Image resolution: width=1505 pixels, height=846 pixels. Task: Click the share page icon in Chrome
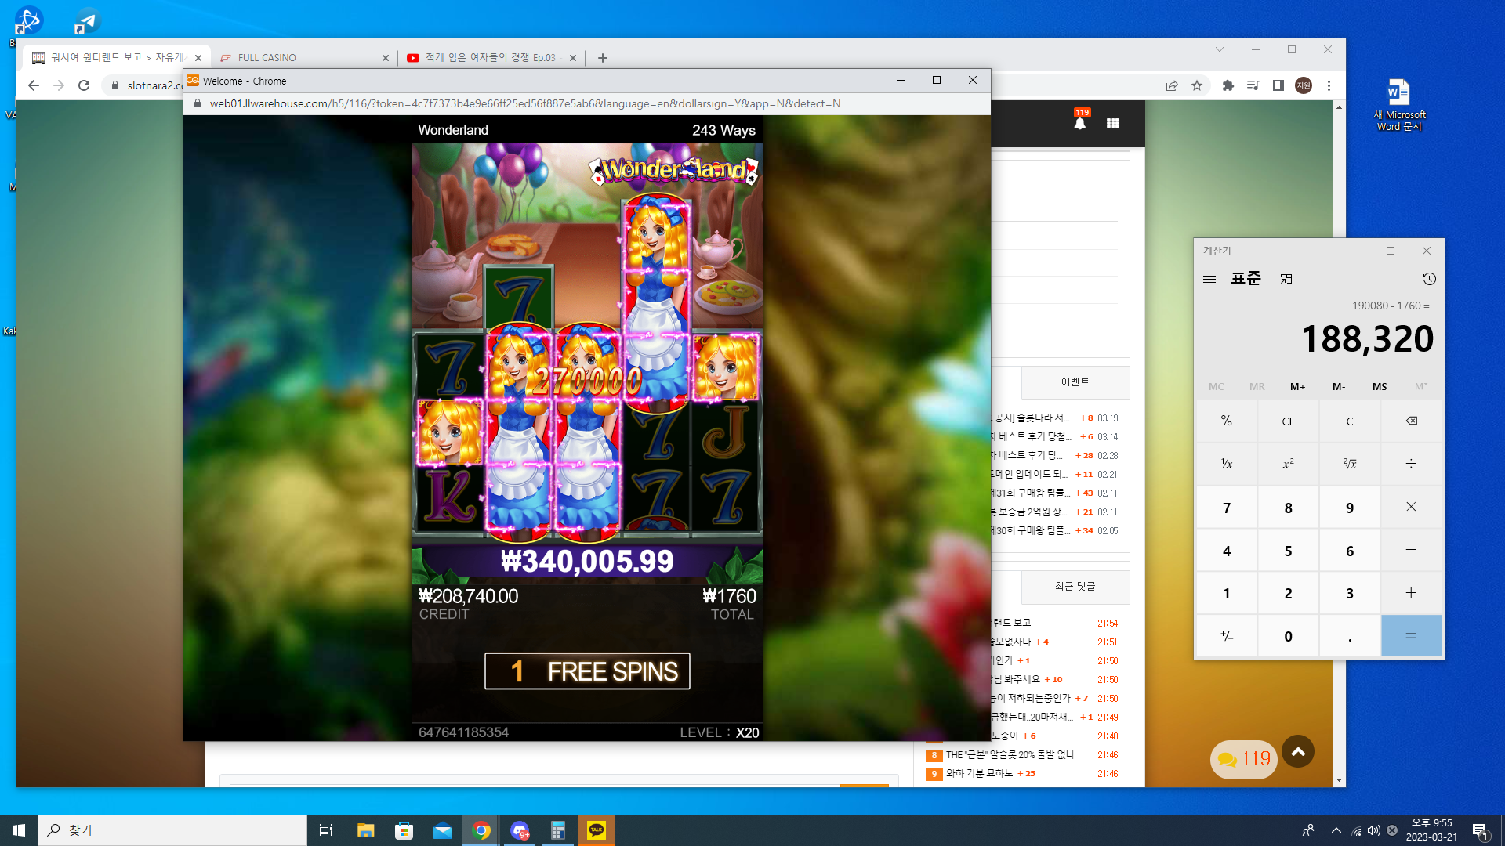point(1172,85)
